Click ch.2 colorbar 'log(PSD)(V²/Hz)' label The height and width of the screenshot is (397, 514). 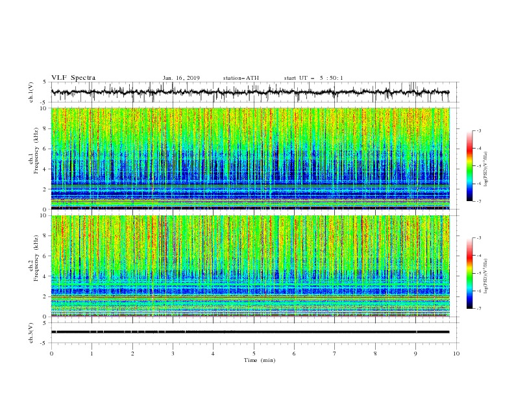pos(485,276)
